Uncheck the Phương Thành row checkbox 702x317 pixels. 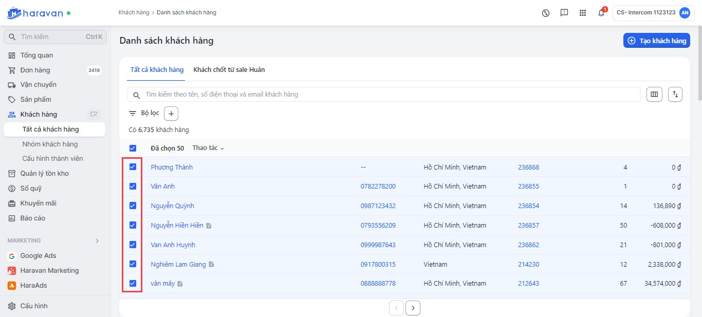[133, 167]
